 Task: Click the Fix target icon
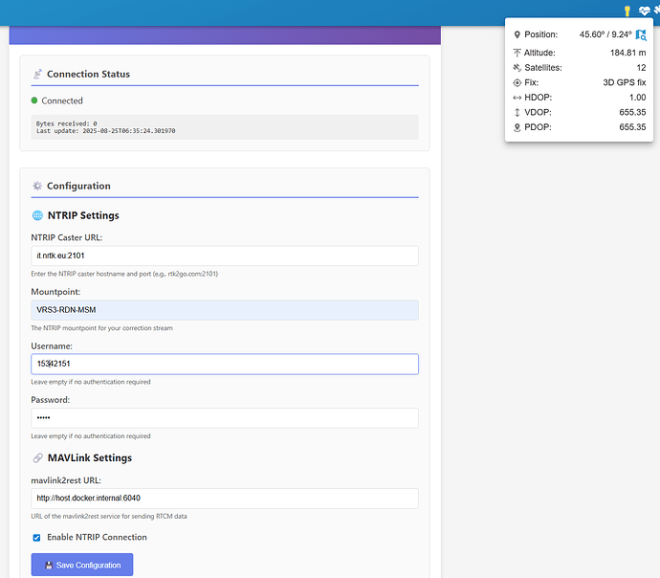[x=517, y=82]
